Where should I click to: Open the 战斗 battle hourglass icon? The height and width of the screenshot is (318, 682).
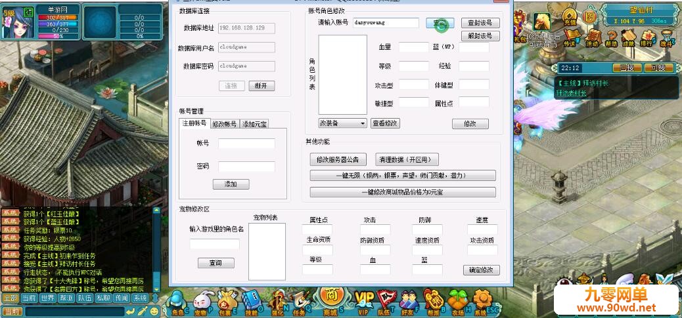pos(666,38)
